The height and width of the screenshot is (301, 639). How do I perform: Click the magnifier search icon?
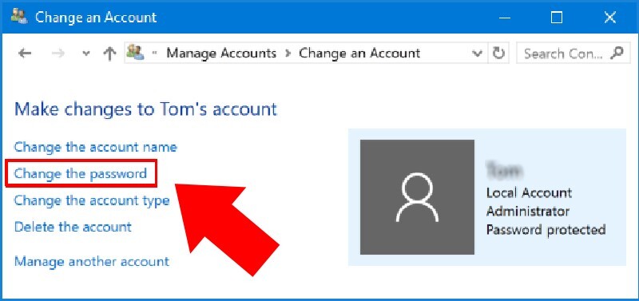617,53
